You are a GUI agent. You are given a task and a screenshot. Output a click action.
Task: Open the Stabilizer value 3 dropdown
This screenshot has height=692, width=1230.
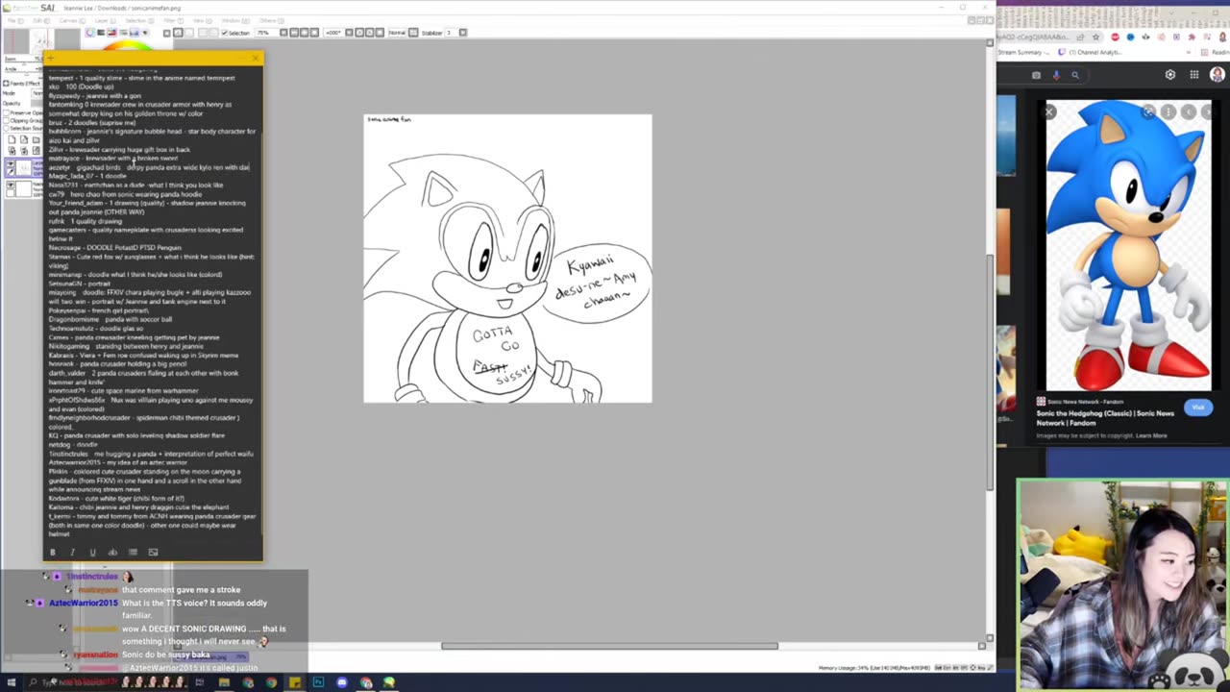pos(451,33)
